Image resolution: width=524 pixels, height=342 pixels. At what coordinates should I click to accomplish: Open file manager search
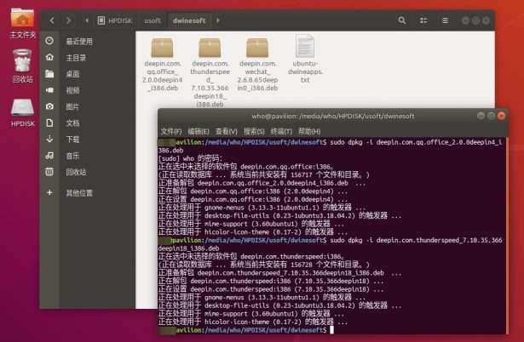tap(402, 20)
